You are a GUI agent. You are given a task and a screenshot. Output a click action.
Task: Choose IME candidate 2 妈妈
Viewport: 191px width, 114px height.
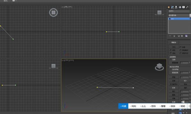[133, 106]
